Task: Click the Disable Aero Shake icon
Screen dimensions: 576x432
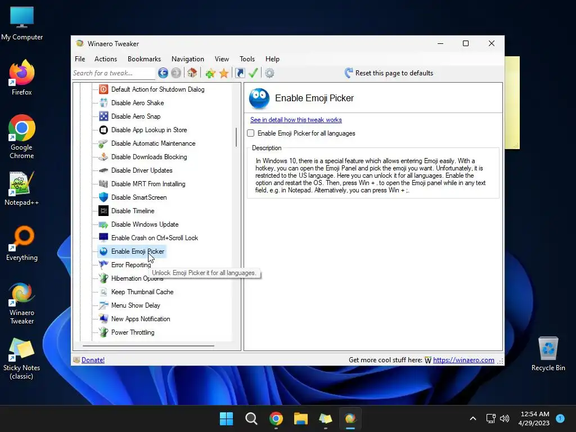Action: 103,103
